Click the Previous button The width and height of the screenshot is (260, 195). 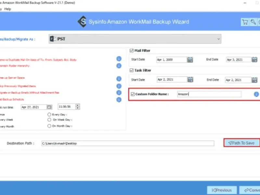(x=222, y=190)
